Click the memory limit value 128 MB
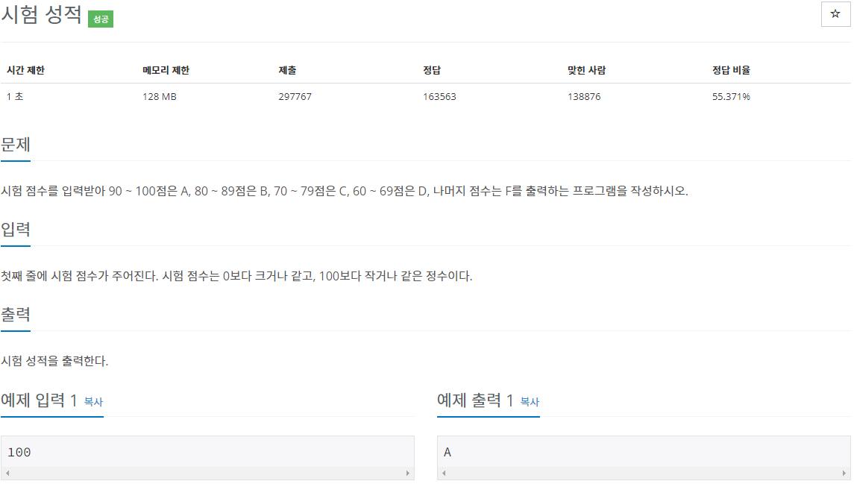Screen dimensions: 854x484 160,96
